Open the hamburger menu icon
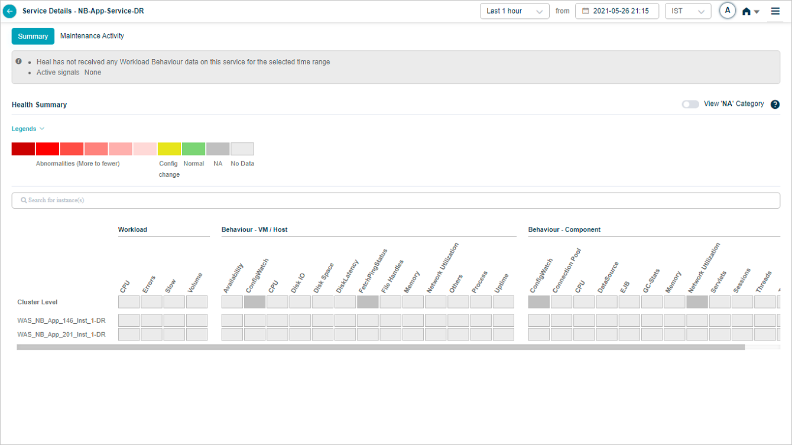 click(x=775, y=11)
